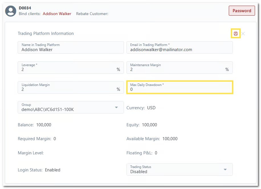Focus the Email in Trading Platform field

pos(180,50)
